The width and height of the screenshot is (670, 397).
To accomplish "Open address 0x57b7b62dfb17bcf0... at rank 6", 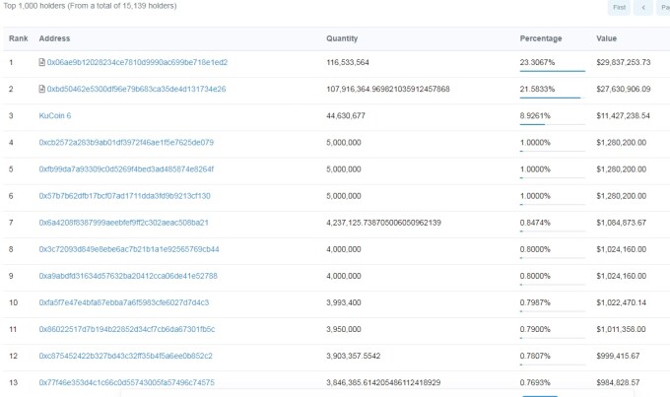I will (124, 196).
